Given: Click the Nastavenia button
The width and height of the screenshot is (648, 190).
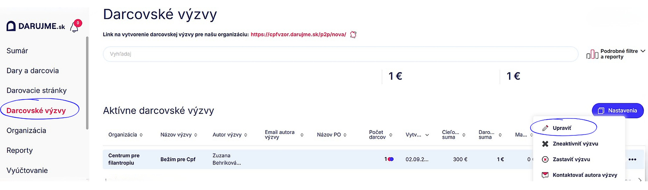Looking at the screenshot, I should click(x=618, y=110).
